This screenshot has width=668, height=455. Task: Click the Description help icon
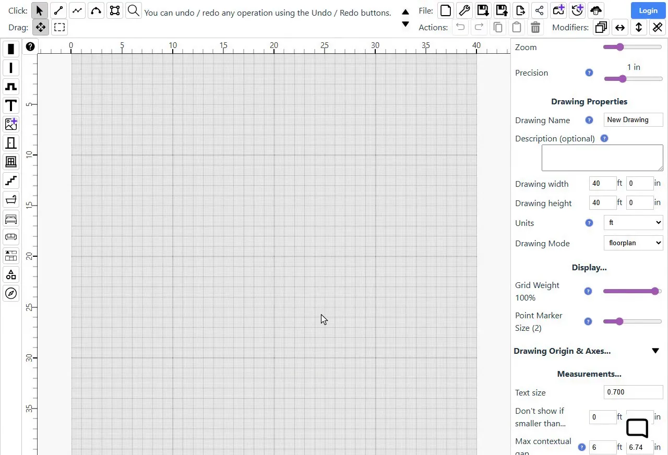pyautogui.click(x=604, y=138)
